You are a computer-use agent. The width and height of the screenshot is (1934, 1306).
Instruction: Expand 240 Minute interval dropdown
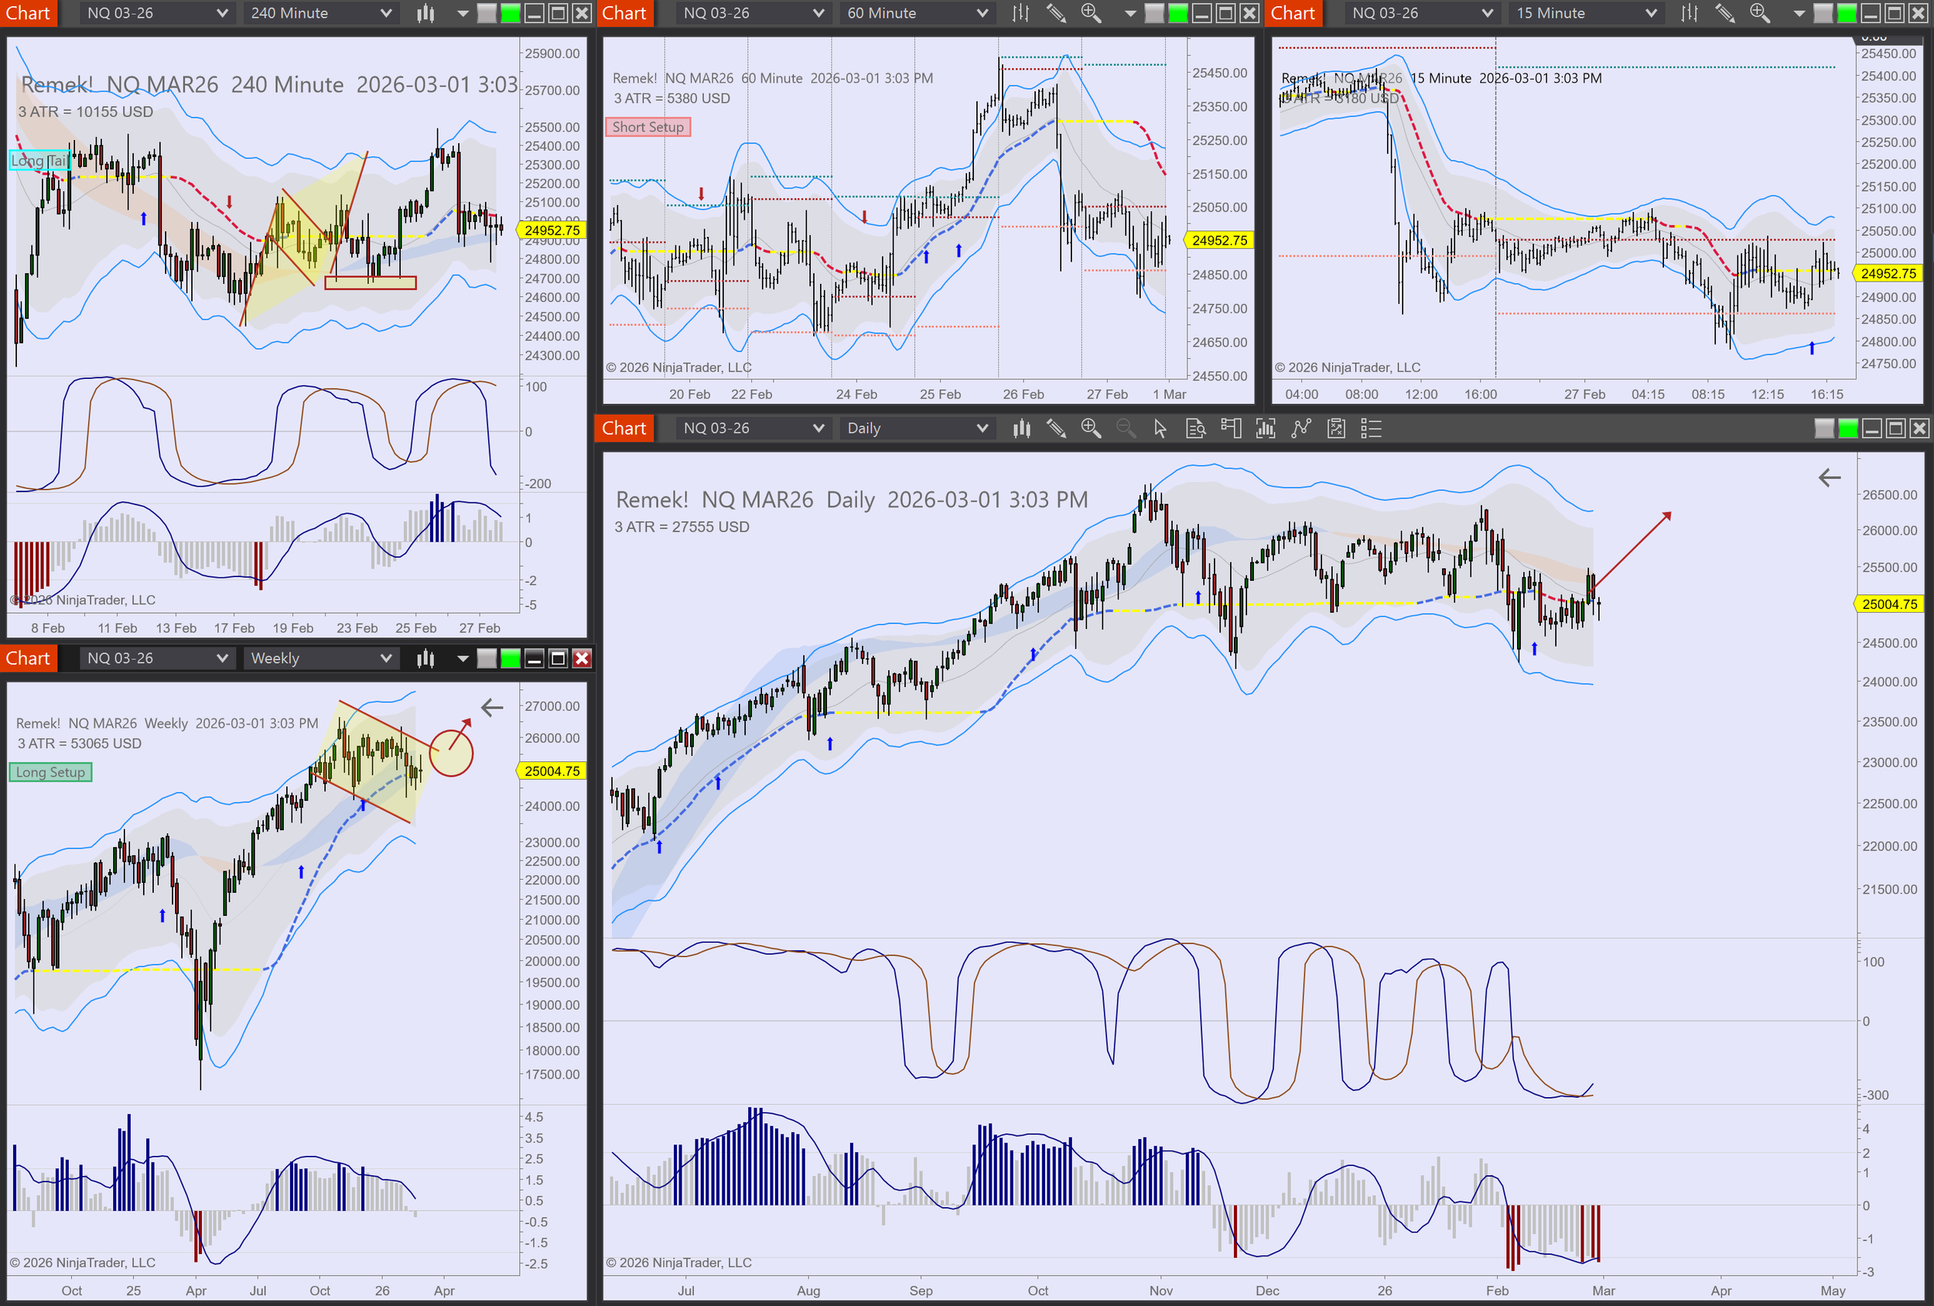(320, 13)
